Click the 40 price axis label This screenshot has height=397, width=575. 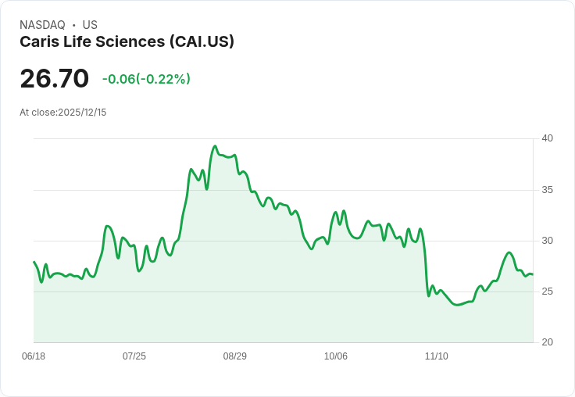coord(547,138)
